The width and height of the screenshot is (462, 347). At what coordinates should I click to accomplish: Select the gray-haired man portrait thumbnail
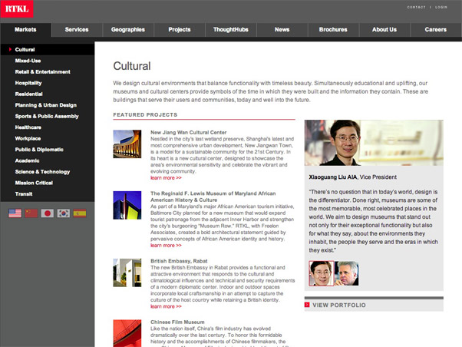347,273
